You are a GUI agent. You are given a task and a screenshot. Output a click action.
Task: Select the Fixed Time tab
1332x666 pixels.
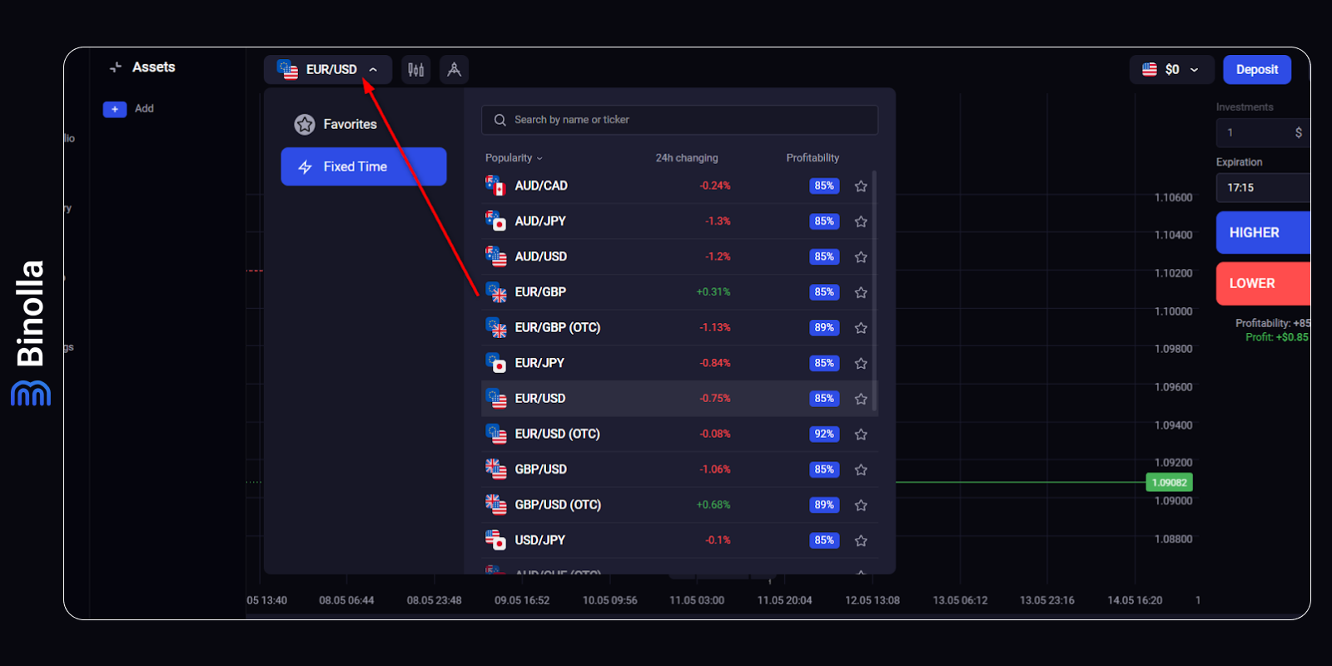coord(364,166)
